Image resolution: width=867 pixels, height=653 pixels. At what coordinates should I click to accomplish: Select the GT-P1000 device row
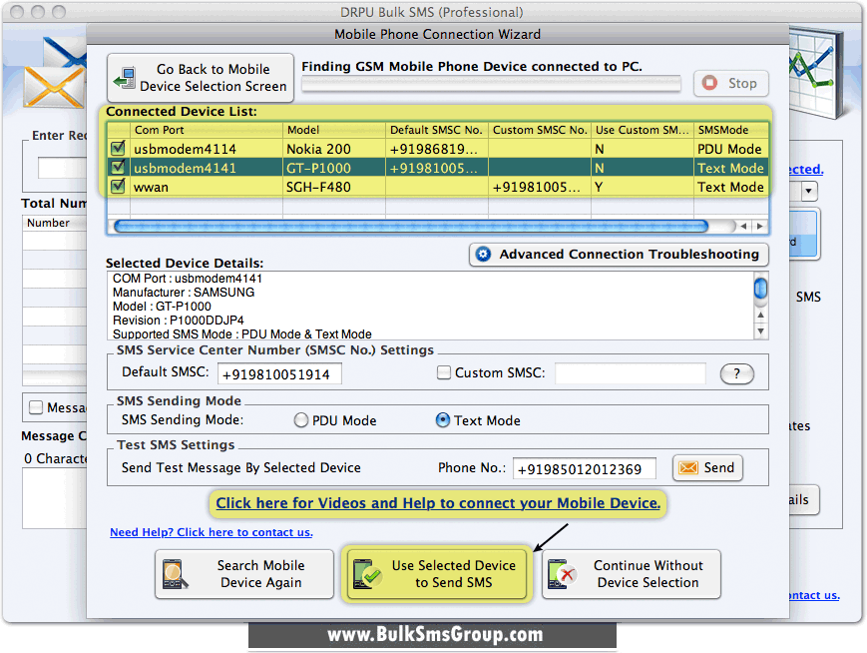437,167
